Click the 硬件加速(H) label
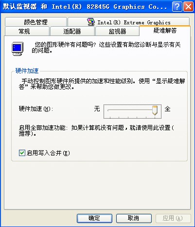 point(36,109)
